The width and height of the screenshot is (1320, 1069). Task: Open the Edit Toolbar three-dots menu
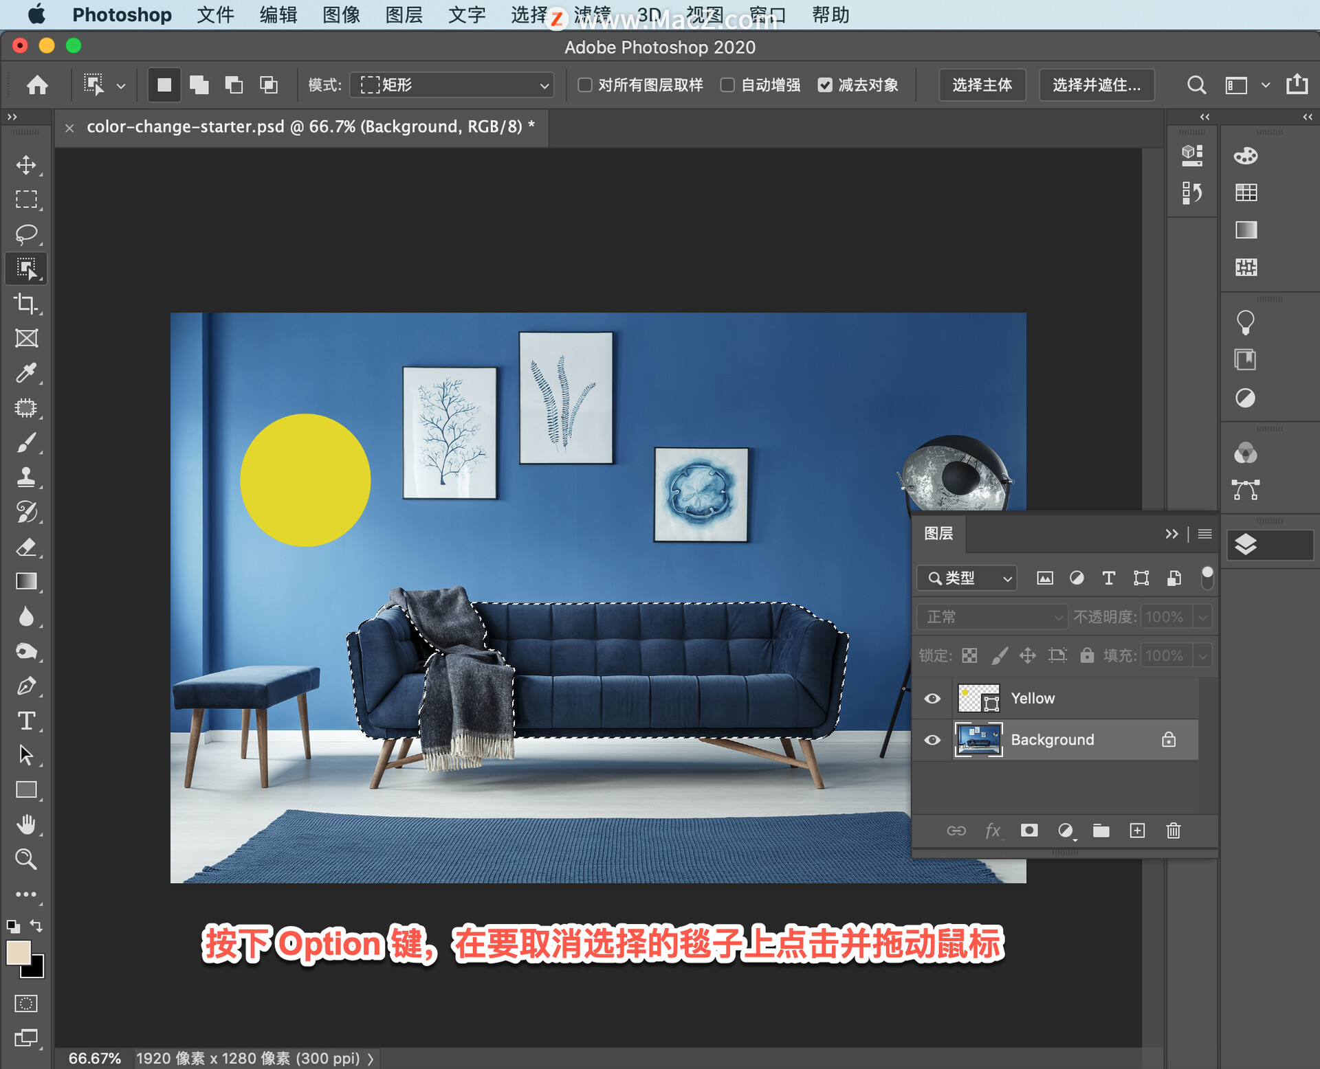26,894
